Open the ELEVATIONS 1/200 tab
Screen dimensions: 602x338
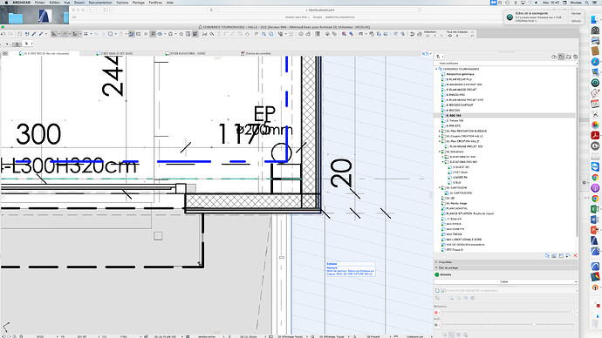(x=186, y=54)
